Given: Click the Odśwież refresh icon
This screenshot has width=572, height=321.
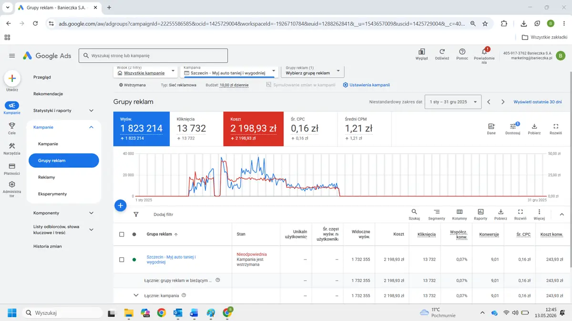Looking at the screenshot, I should click(442, 51).
